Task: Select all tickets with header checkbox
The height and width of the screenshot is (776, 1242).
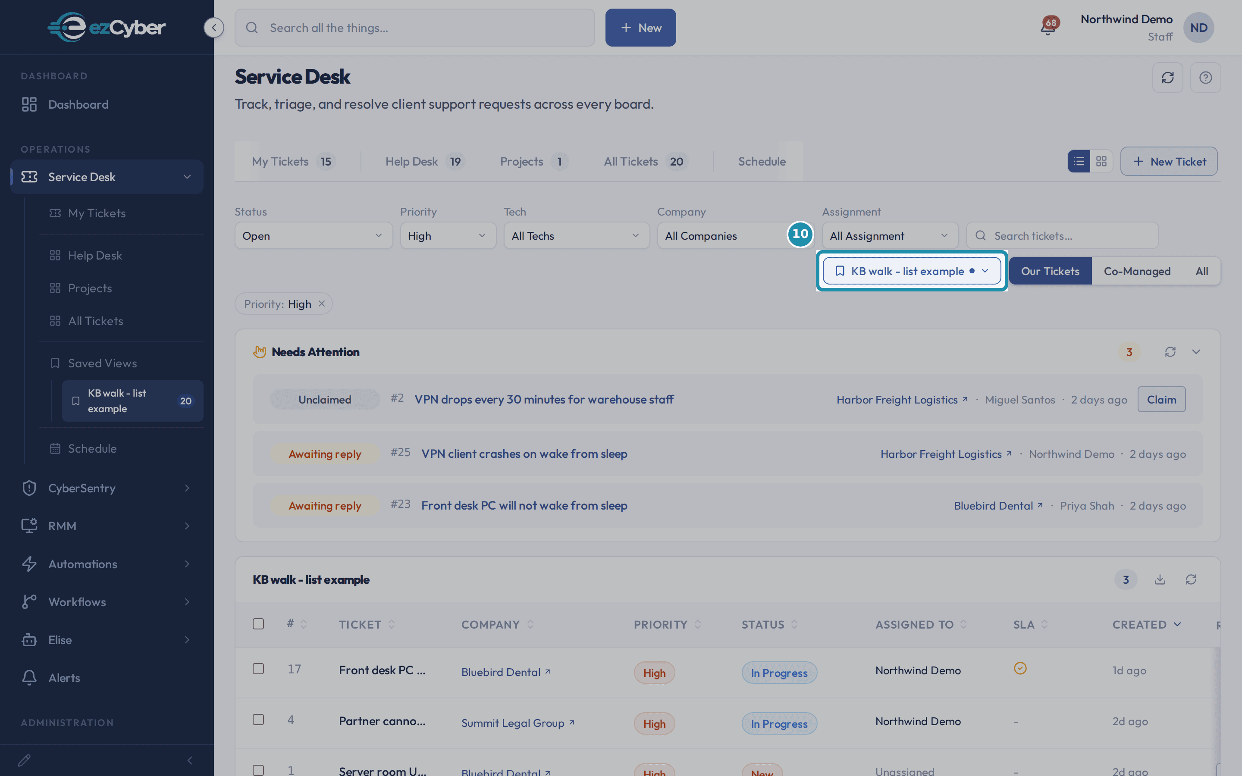Action: (x=258, y=624)
